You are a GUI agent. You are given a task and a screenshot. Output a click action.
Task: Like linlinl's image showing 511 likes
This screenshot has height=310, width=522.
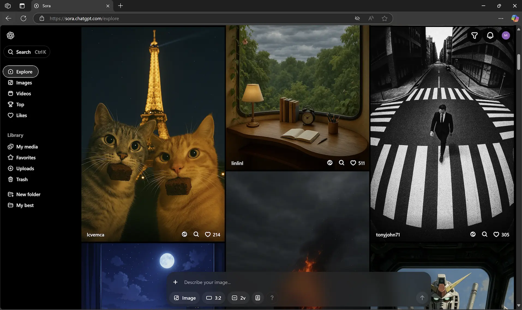[x=353, y=163]
